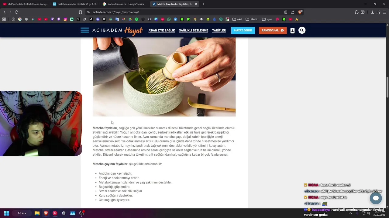Switch to matchico matcha cikolata tab
This screenshot has width=389, height=218.
pyautogui.click(x=75, y=4)
